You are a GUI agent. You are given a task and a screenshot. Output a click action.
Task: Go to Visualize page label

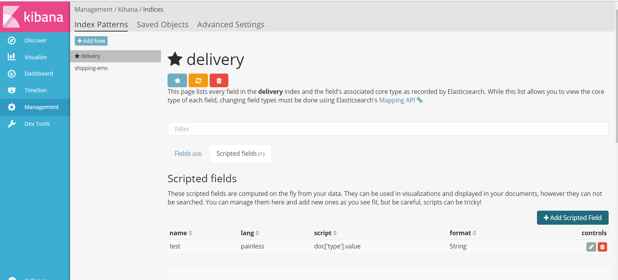(x=35, y=57)
